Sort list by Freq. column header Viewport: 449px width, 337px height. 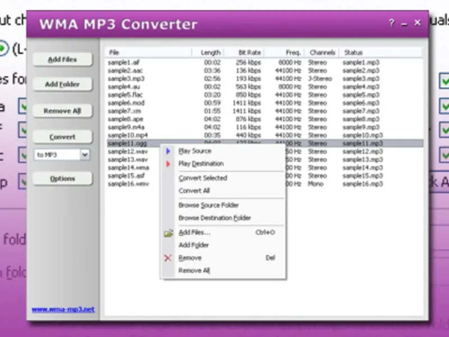coord(285,52)
